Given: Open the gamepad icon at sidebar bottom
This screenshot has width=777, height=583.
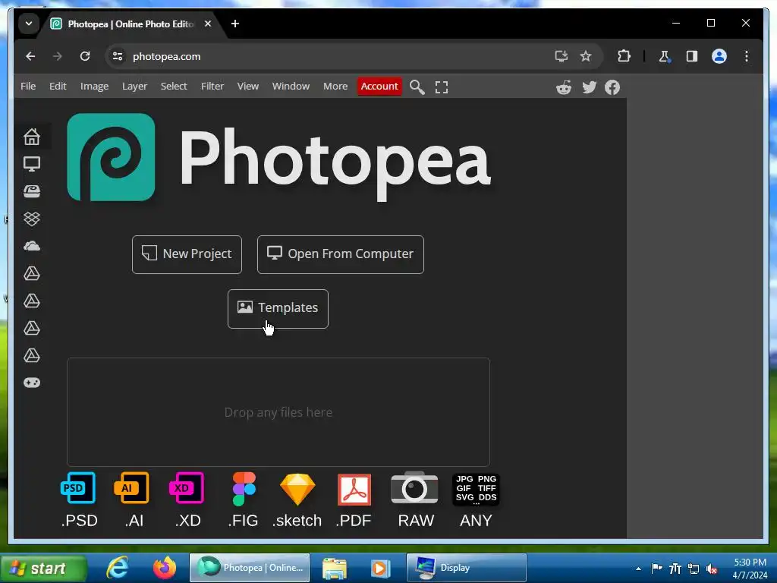Looking at the screenshot, I should pyautogui.click(x=32, y=383).
